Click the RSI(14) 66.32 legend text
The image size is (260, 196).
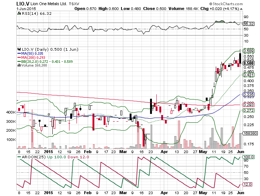(37, 14)
